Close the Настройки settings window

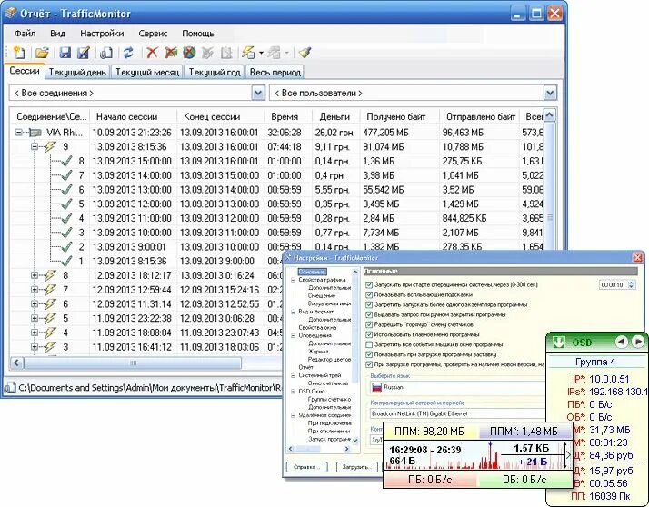pos(638,257)
